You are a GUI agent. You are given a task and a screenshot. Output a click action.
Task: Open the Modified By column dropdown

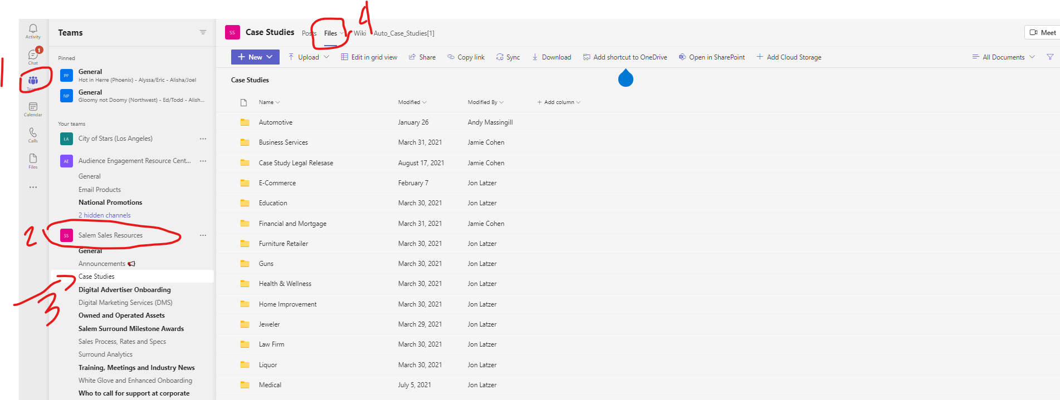486,102
